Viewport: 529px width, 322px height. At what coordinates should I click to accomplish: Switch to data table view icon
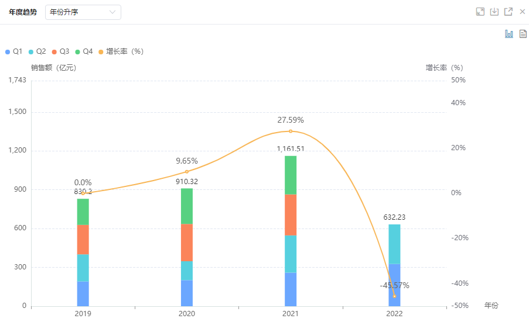coord(523,34)
